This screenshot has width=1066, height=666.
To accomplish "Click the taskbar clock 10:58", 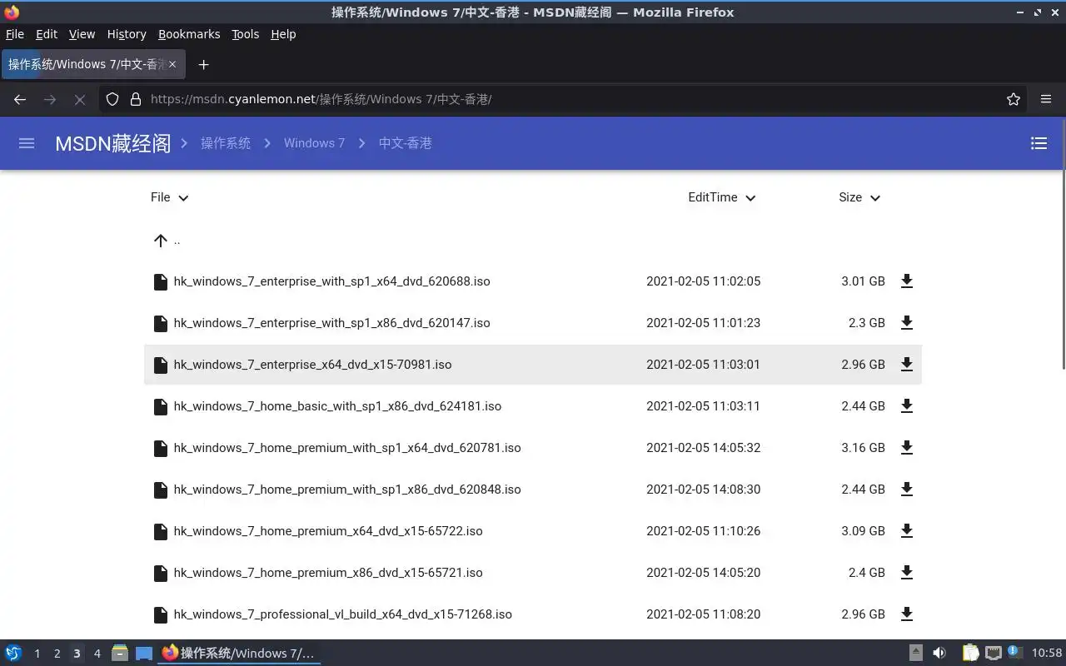I will (x=1047, y=654).
